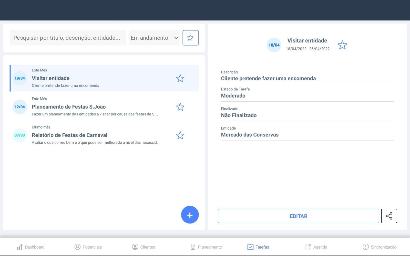Image resolution: width=410 pixels, height=256 pixels.
Task: Switch to the Potenciais tab
Action: coord(88,247)
